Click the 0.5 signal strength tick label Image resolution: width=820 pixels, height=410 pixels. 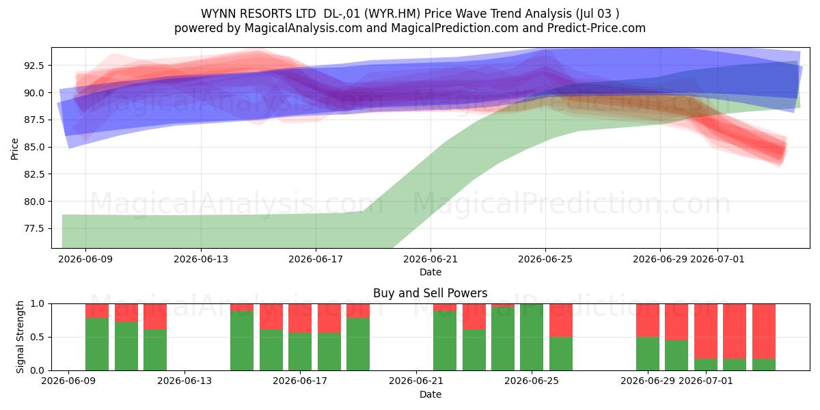[x=38, y=337]
